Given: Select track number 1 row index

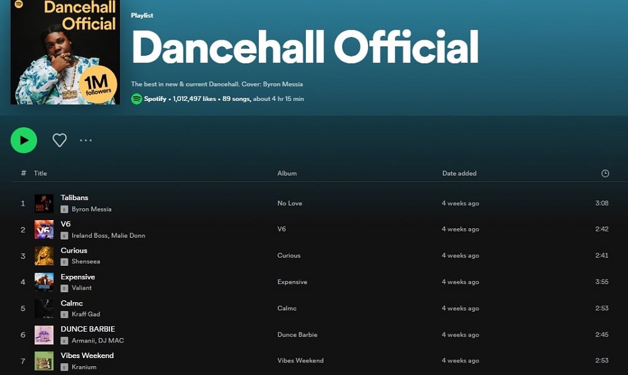Looking at the screenshot, I should pos(23,204).
